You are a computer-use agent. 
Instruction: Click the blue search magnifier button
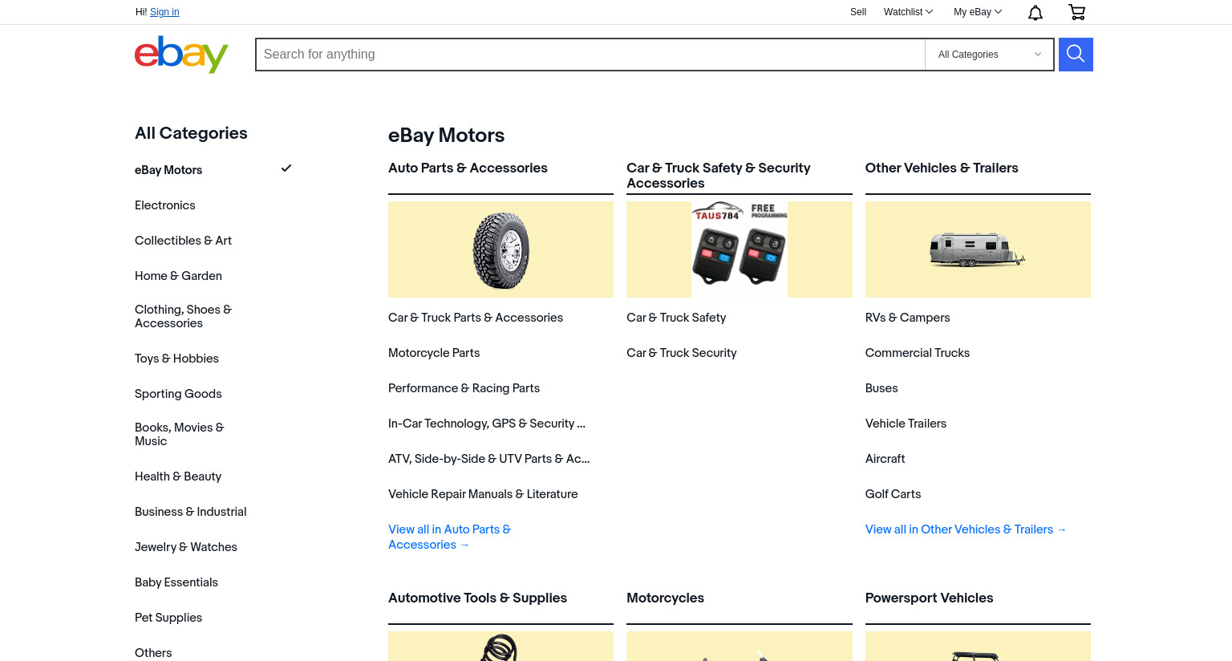(x=1076, y=55)
